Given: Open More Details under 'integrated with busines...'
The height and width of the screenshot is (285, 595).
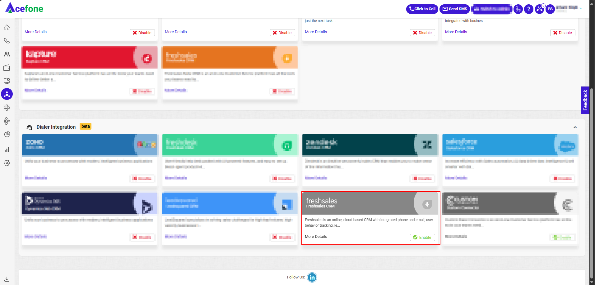Looking at the screenshot, I should pos(456,32).
